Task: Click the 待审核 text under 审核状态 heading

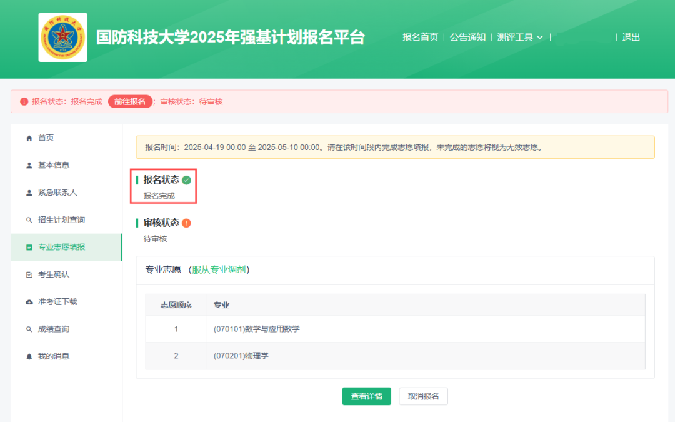Action: (156, 239)
